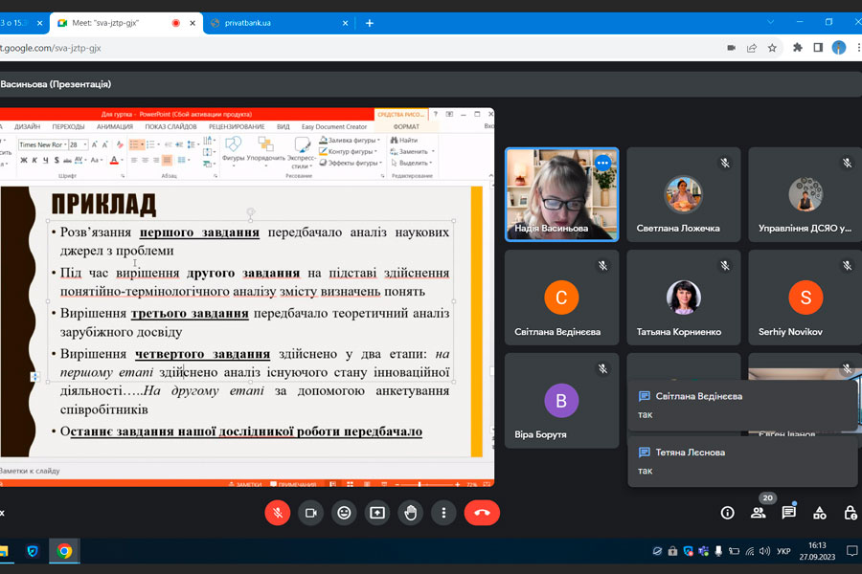This screenshot has height=574, width=862.
Task: Open the emoji reactions button
Action: click(344, 513)
